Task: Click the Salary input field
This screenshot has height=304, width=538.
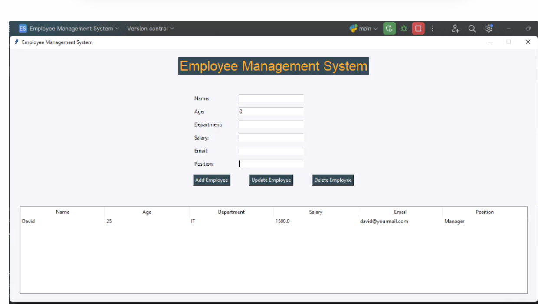Action: click(x=271, y=137)
